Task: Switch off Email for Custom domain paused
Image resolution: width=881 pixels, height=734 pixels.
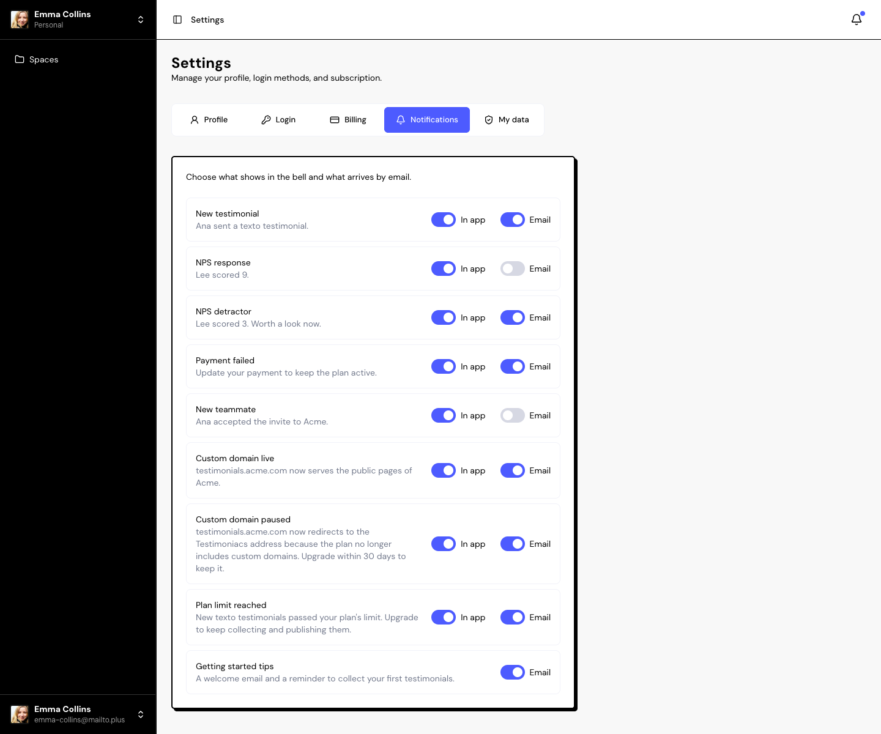Action: pos(513,544)
